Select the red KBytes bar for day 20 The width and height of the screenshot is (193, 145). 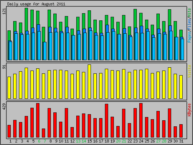click(118, 132)
